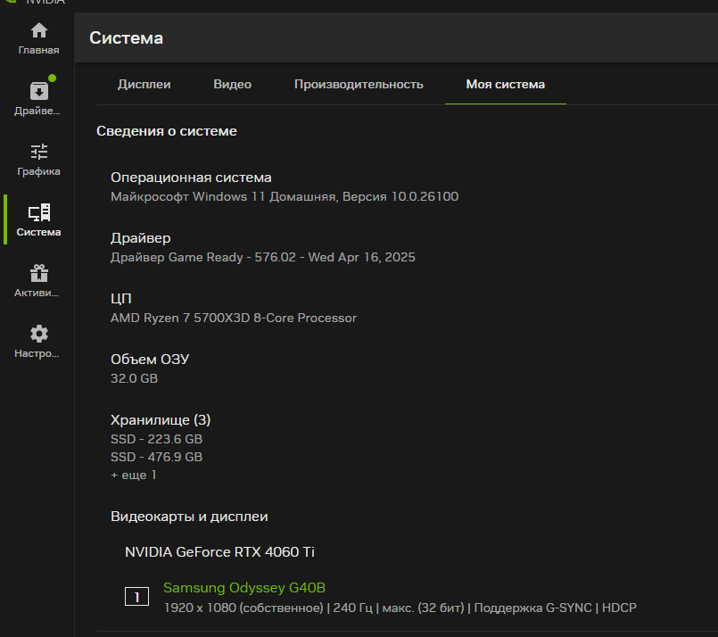Click the green driver notification dot

53,79
